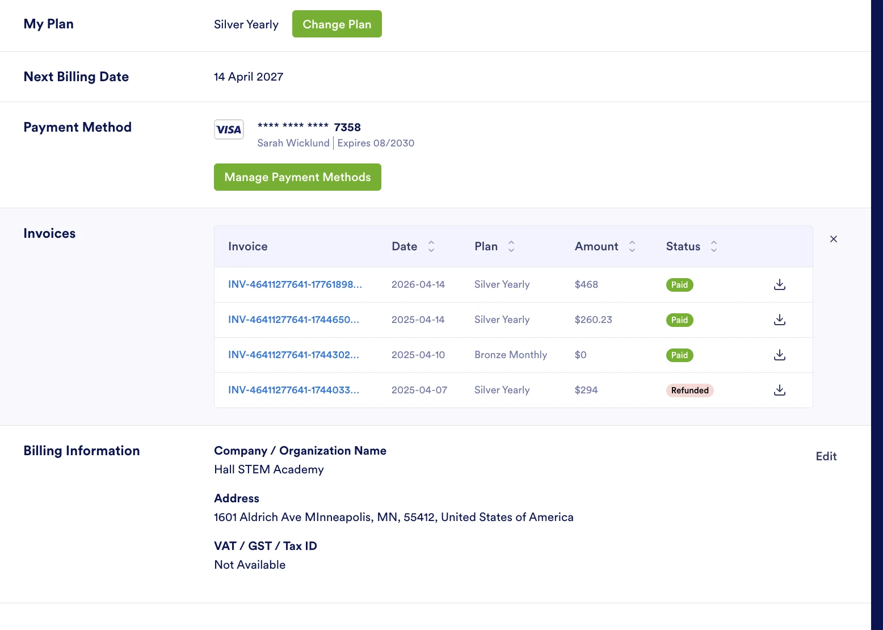
Task: Select the date cell 2025-04-10
Action: [x=418, y=355]
